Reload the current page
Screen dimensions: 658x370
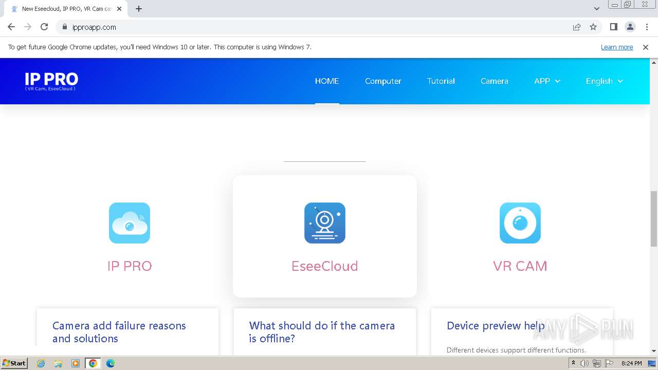point(44,27)
